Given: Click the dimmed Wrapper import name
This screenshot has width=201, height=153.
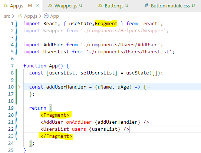Looking at the screenshot, I should [53, 31].
